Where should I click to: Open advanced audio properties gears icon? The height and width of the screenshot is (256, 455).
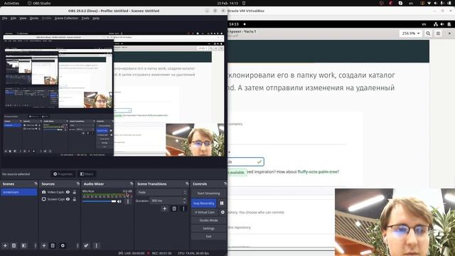[86, 245]
